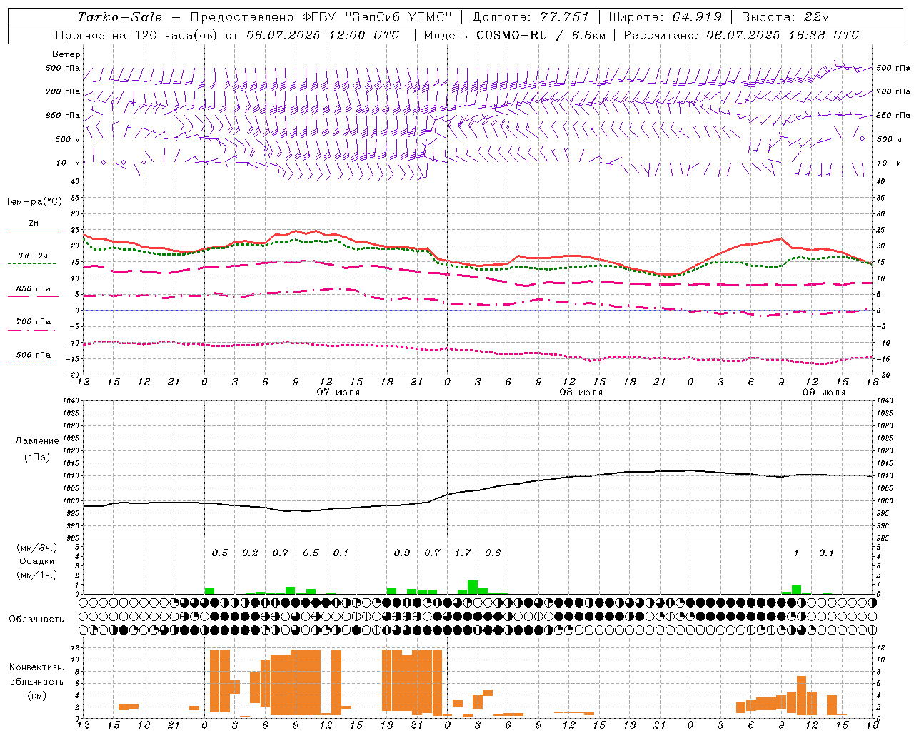This screenshot has width=914, height=731.
Task: Click the Облачность cloud cover label
Action: click(36, 620)
